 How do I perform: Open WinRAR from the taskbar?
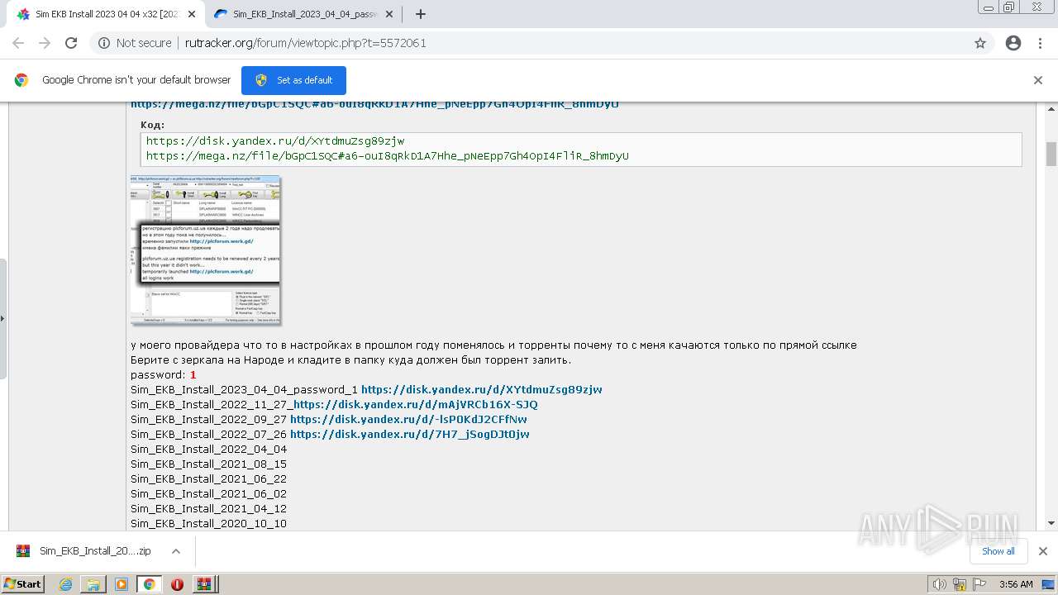204,584
